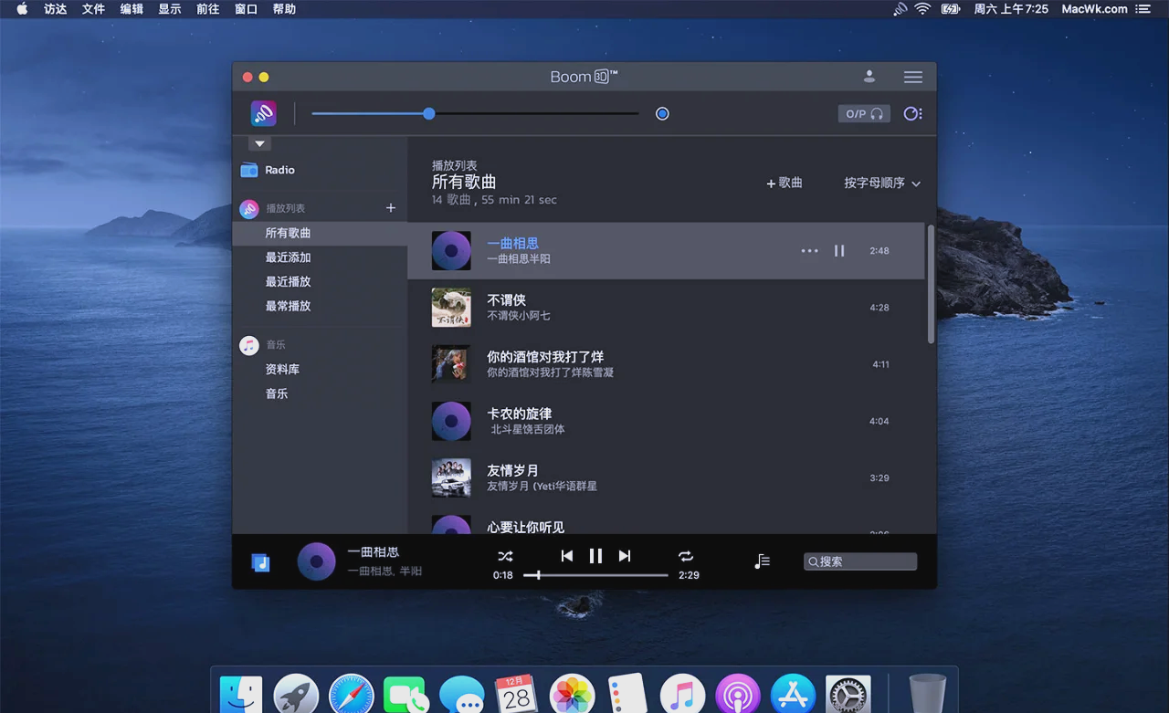Open the more options dots for 一曲相思
Viewport: 1169px width, 713px height.
809,251
